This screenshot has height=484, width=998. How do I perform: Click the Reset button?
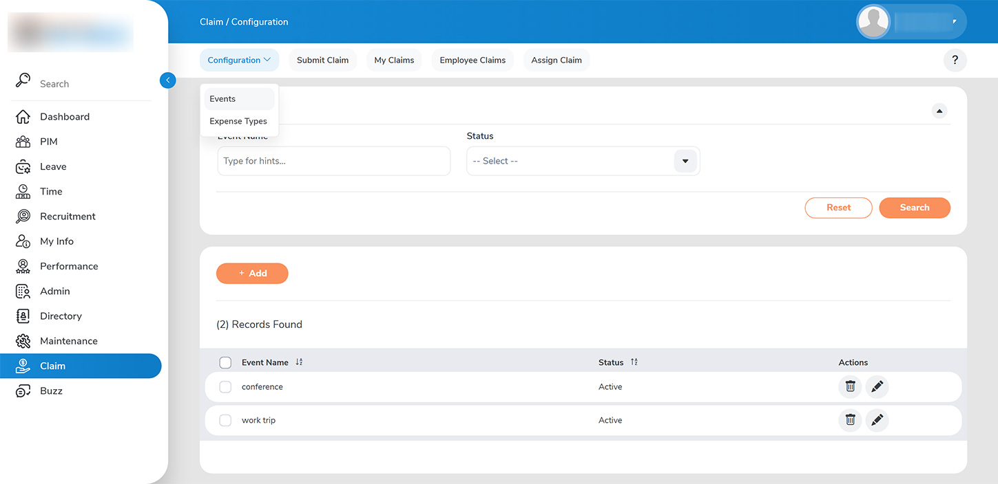pyautogui.click(x=838, y=208)
